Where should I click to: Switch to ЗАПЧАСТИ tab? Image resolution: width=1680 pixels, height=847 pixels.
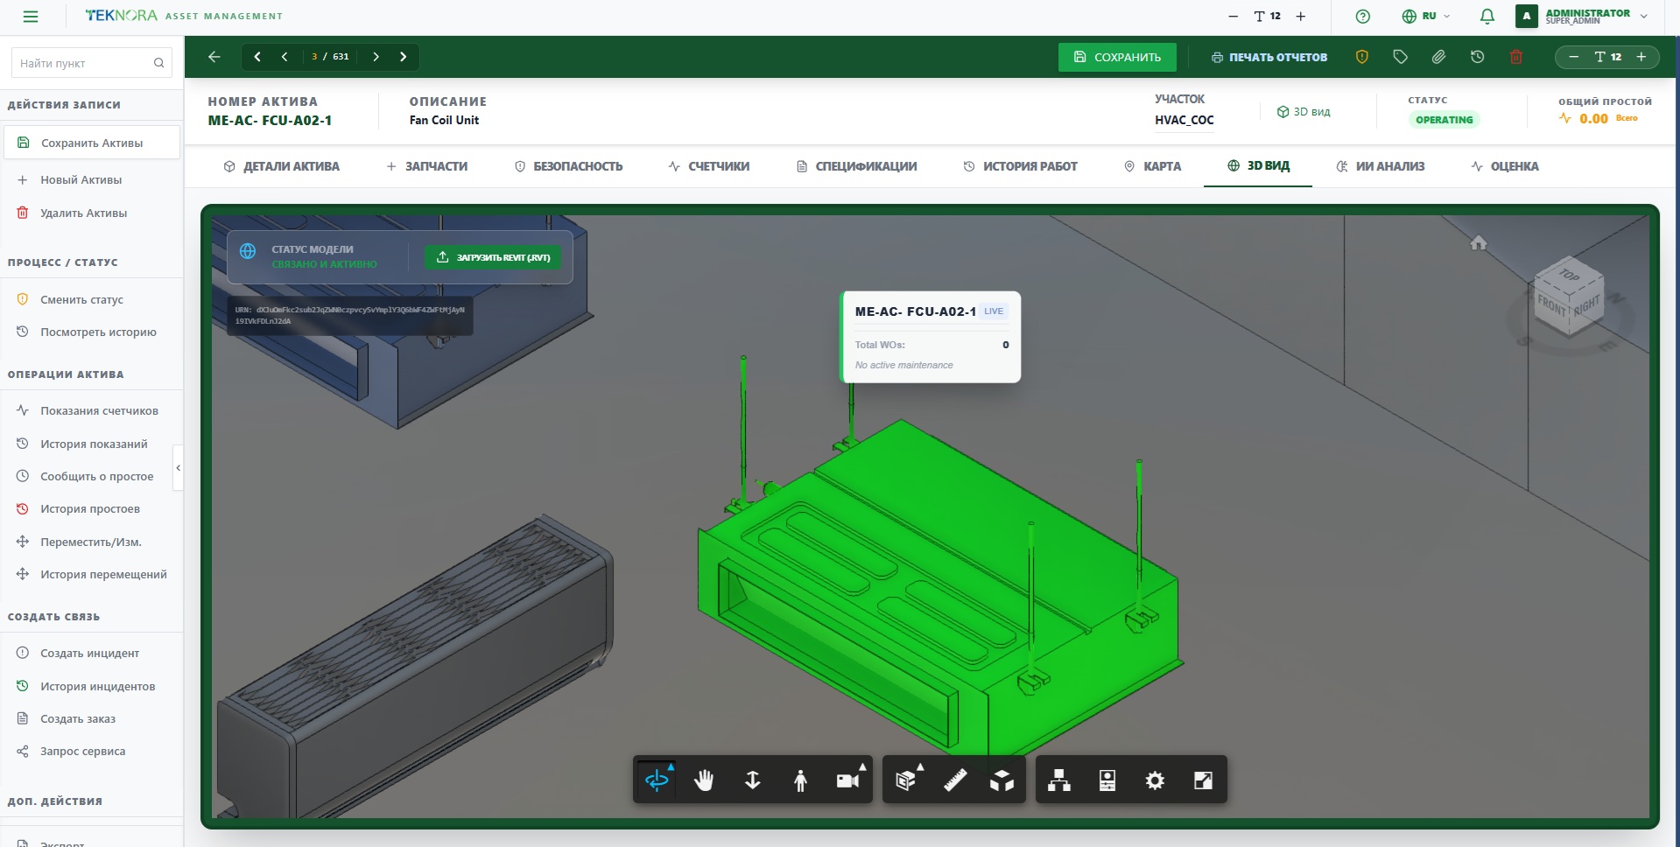pyautogui.click(x=427, y=166)
